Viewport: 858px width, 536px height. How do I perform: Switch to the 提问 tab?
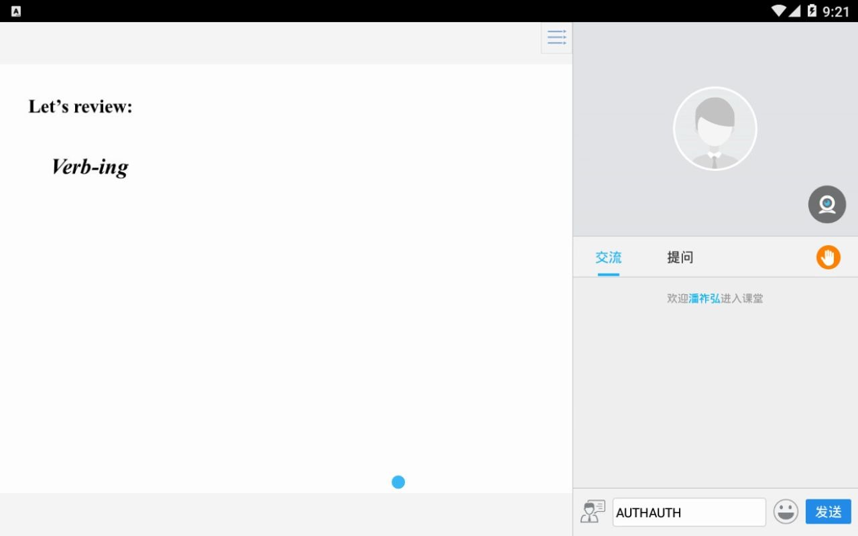[x=680, y=257]
